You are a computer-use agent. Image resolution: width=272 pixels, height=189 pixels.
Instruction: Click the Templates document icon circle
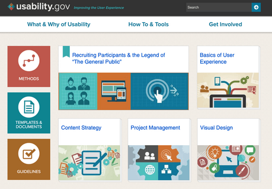(x=29, y=107)
